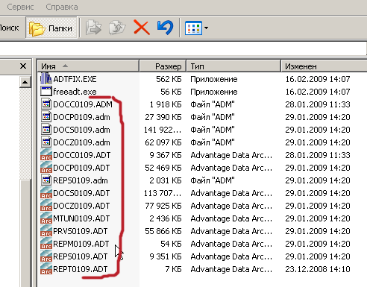Open the Сервис menu
The image size is (367, 287).
coord(20,7)
